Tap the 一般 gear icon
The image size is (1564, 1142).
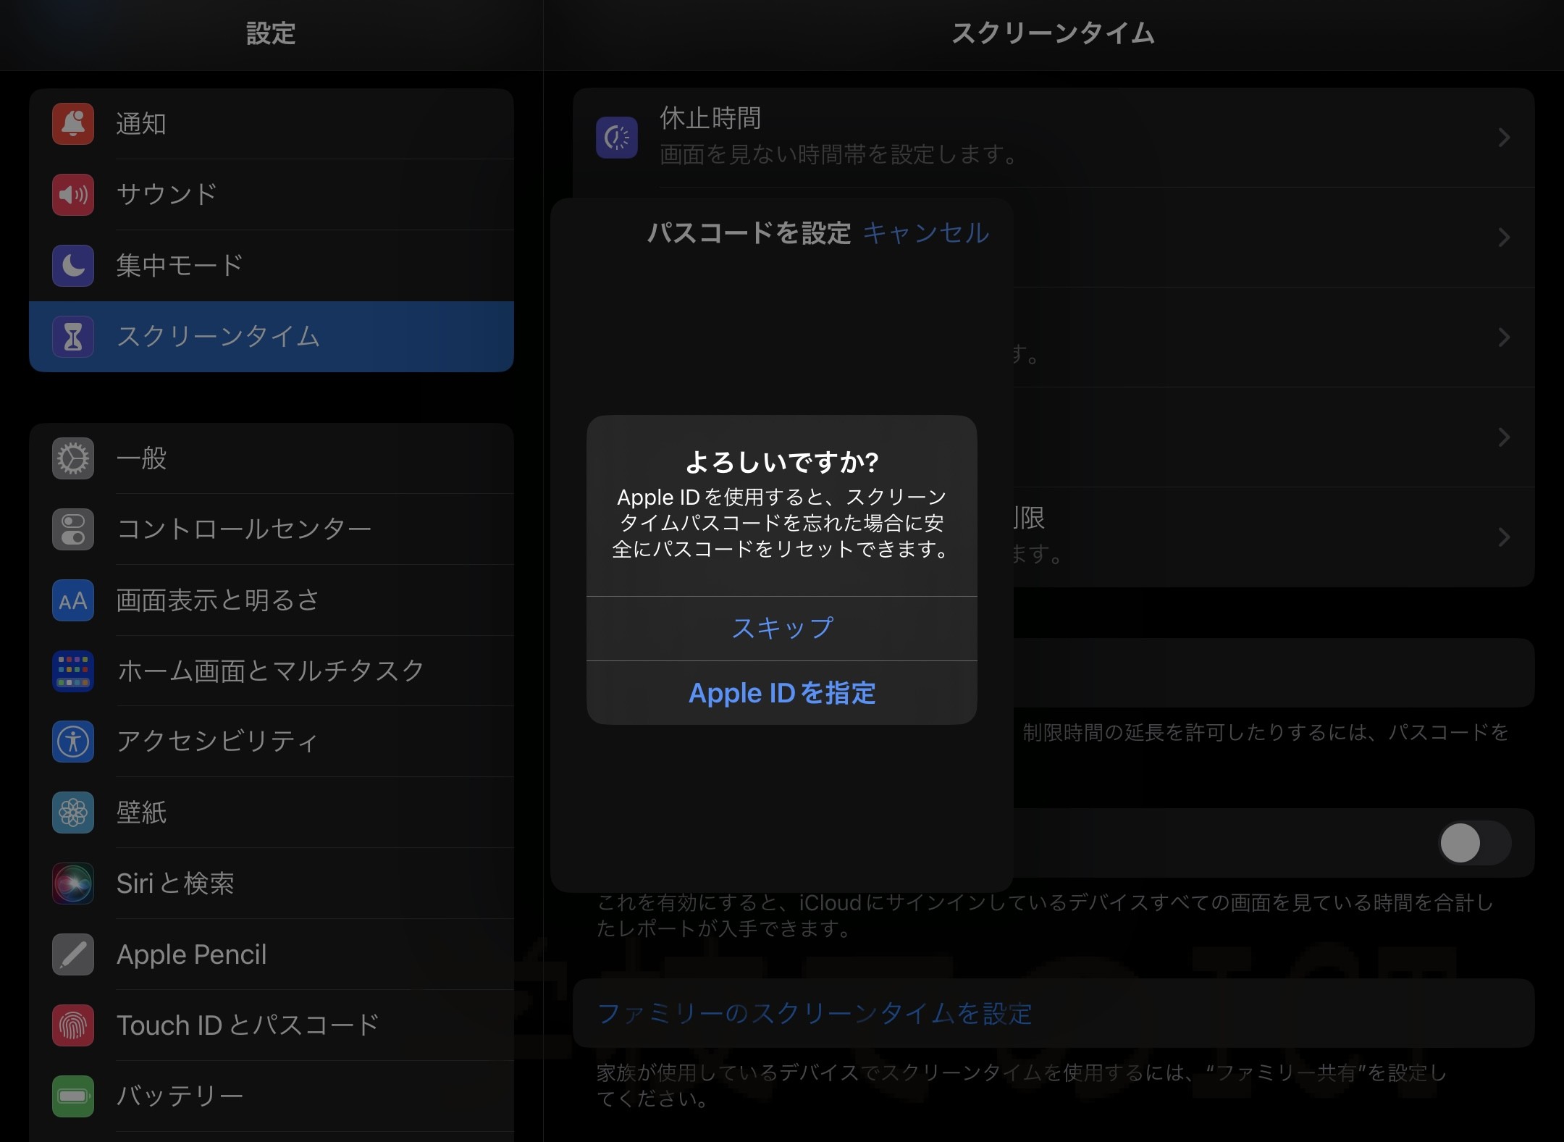73,458
